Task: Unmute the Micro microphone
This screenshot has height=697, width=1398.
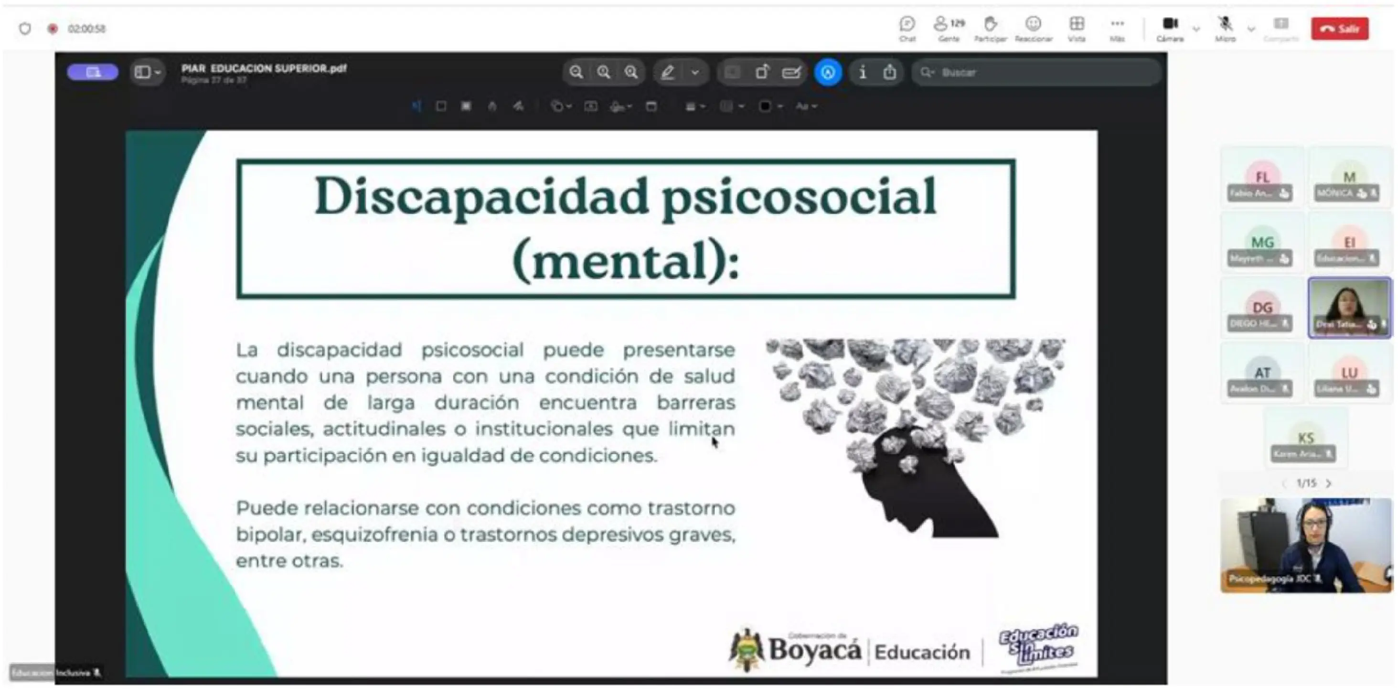Action: [x=1225, y=29]
